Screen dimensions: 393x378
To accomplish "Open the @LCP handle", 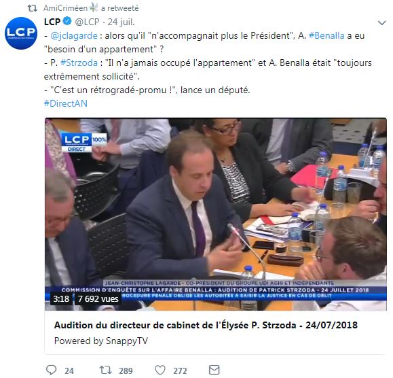I will 88,22.
